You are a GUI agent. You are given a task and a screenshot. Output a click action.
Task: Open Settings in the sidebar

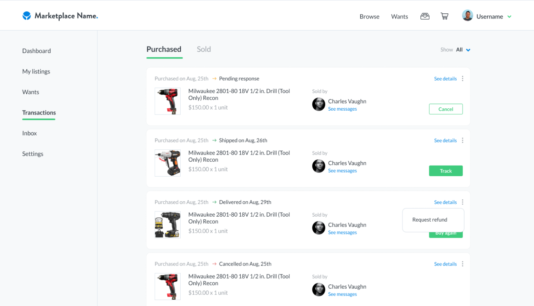33,154
